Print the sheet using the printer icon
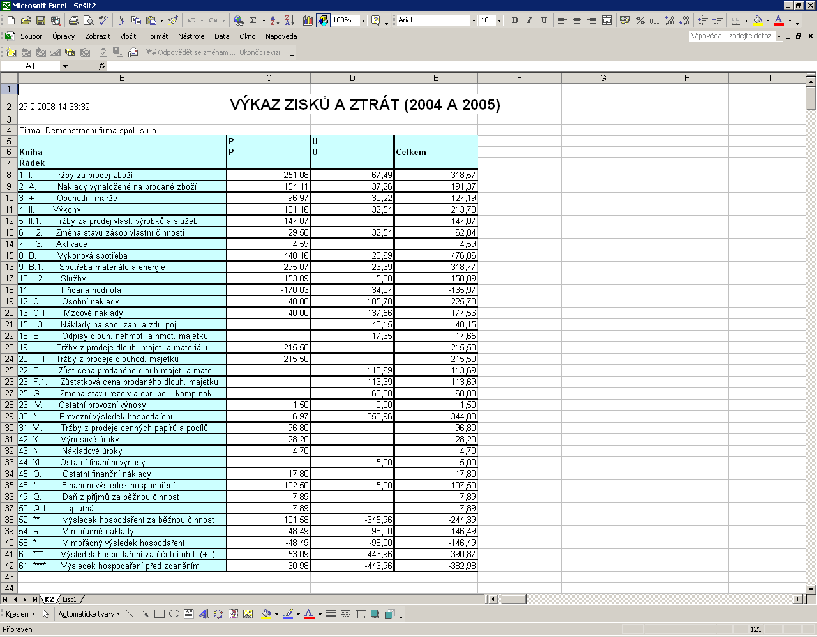The height and width of the screenshot is (637, 817). coord(74,20)
